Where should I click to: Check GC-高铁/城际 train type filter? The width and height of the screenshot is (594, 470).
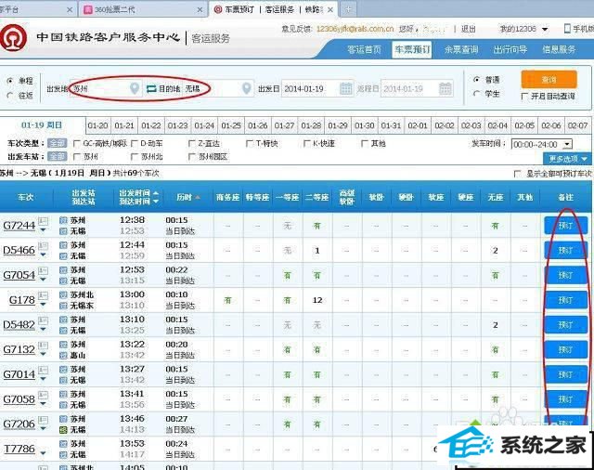pos(76,144)
